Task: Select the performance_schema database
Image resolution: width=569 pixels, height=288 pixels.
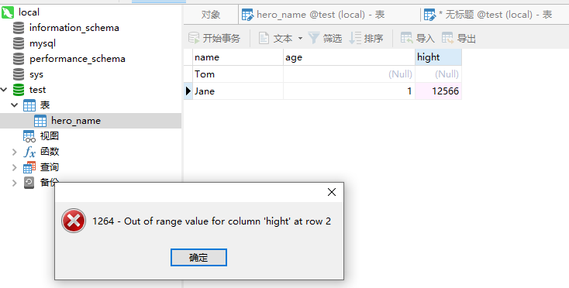Action: [x=78, y=59]
